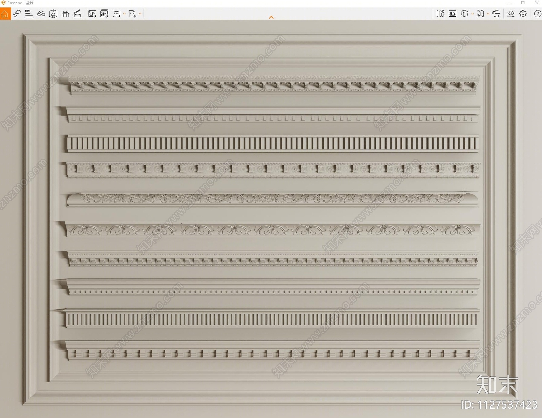Open the buildings site context tool
542x418 pixels.
(x=65, y=14)
